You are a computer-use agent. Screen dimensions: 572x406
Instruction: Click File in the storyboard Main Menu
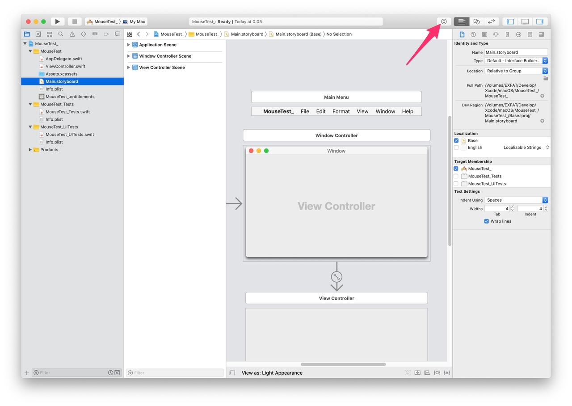pyautogui.click(x=305, y=111)
